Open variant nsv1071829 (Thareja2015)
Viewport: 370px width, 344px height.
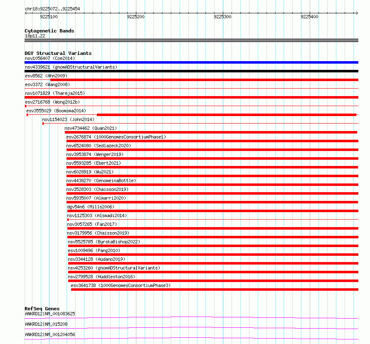coord(55,93)
